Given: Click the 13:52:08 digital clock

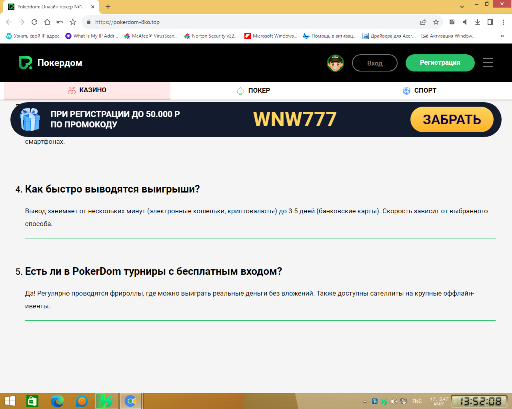Looking at the screenshot, I should tap(479, 401).
